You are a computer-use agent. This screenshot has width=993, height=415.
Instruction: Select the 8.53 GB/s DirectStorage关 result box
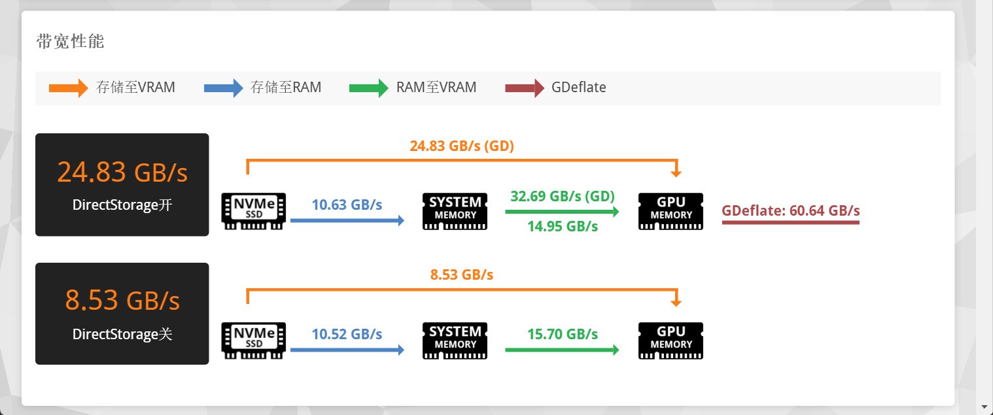click(122, 314)
